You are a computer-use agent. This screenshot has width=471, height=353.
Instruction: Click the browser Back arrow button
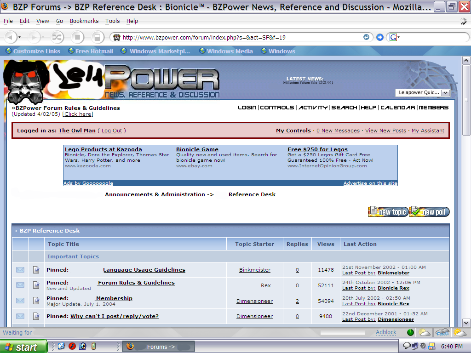click(10, 37)
